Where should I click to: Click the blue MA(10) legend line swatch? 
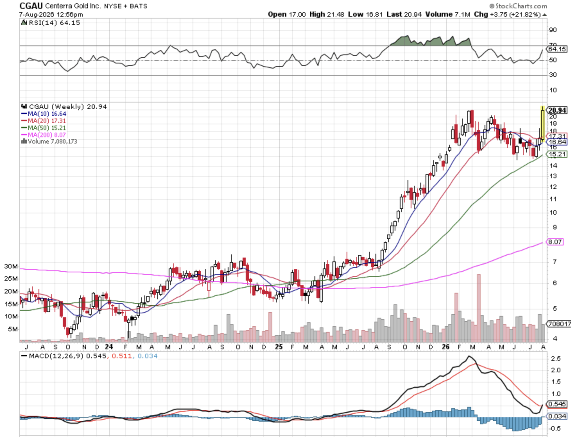tap(24, 114)
